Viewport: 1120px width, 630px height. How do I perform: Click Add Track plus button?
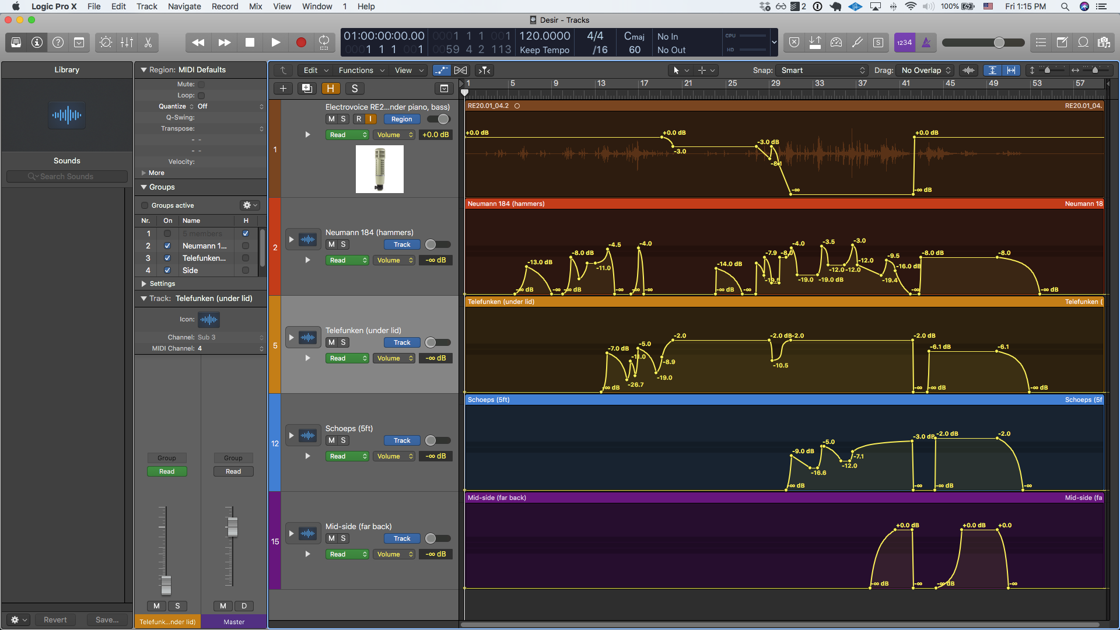(x=283, y=89)
